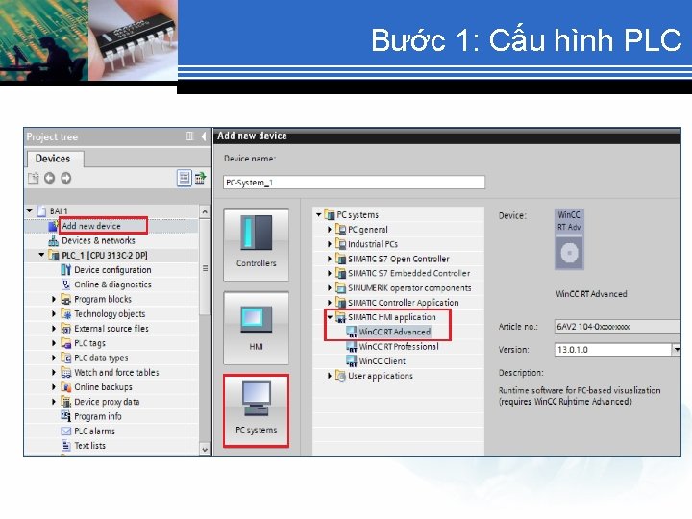Viewport: 692px width, 519px height.
Task: Expand SIMATIC Controller Application folder
Action: (x=330, y=303)
